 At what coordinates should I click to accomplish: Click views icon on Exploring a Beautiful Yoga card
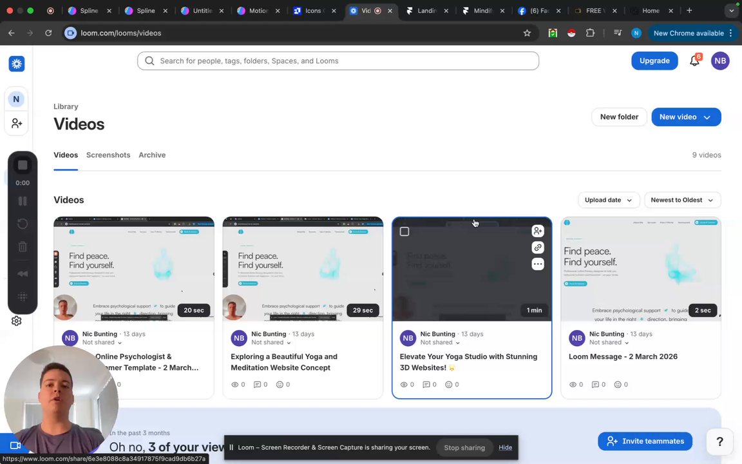[234, 385]
